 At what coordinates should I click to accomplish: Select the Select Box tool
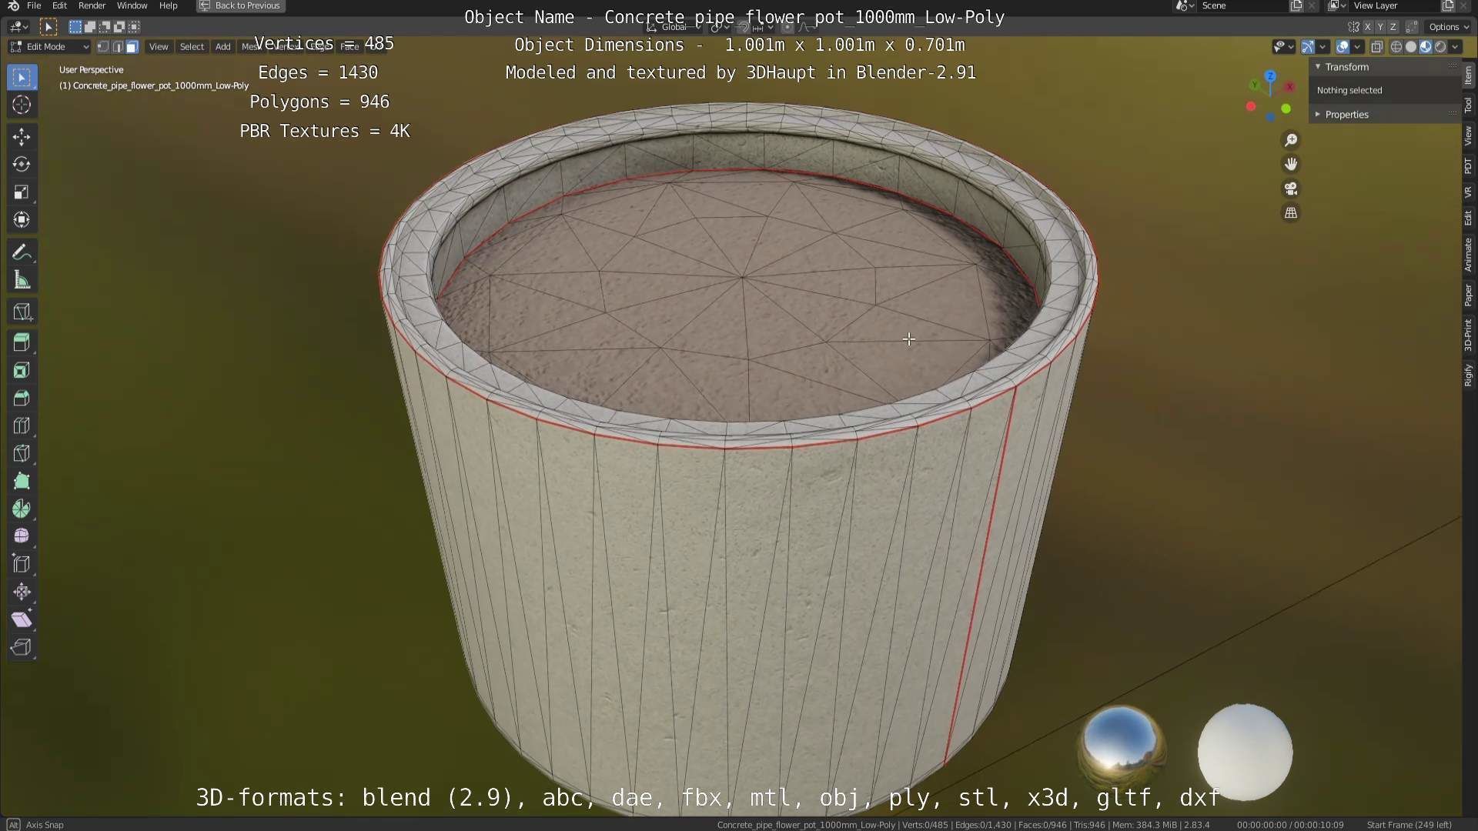click(x=22, y=78)
